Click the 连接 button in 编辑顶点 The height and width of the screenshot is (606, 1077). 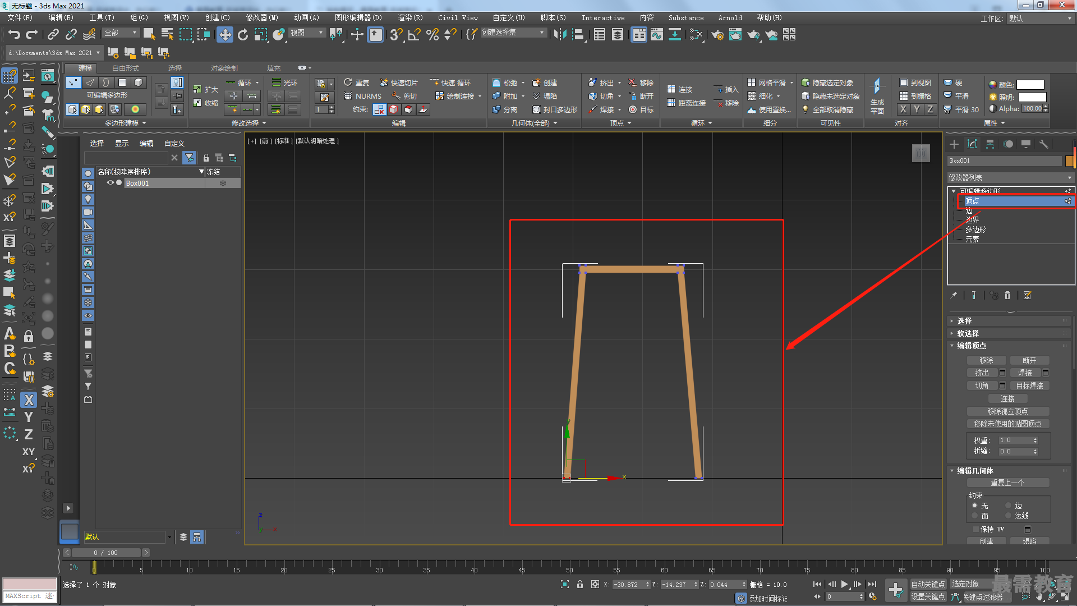[1007, 398]
